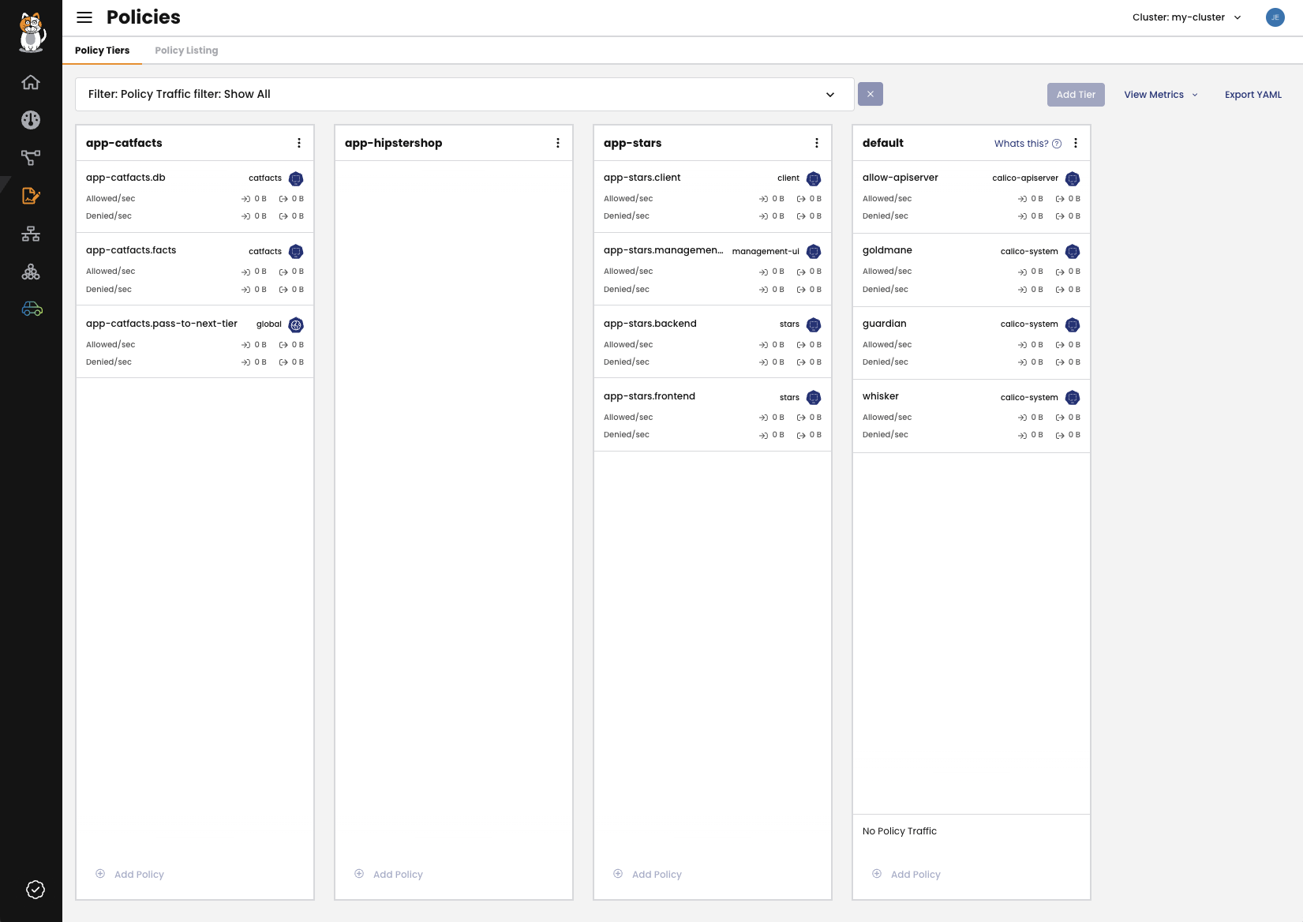Click allow-apiserver policy type icon
The image size is (1303, 922).
[1073, 178]
